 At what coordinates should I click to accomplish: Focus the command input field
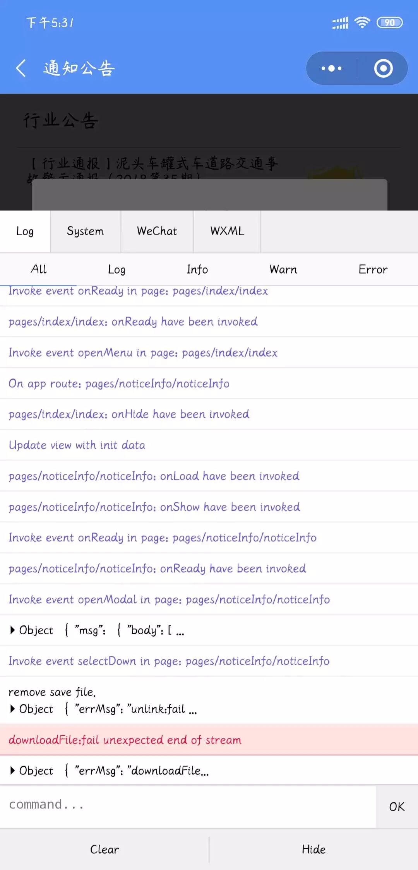pos(188,807)
